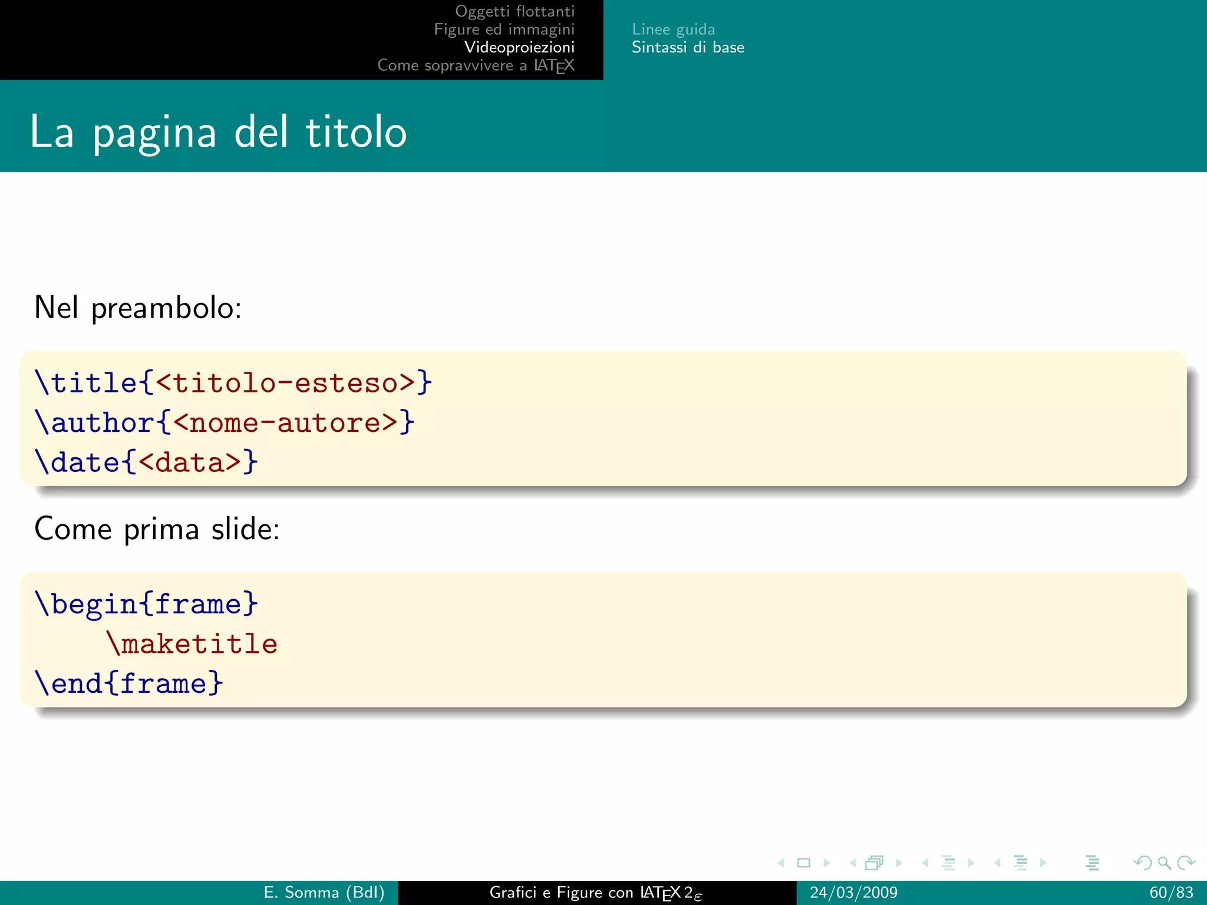
Task: Go to next section arrow
Action: 1043,863
